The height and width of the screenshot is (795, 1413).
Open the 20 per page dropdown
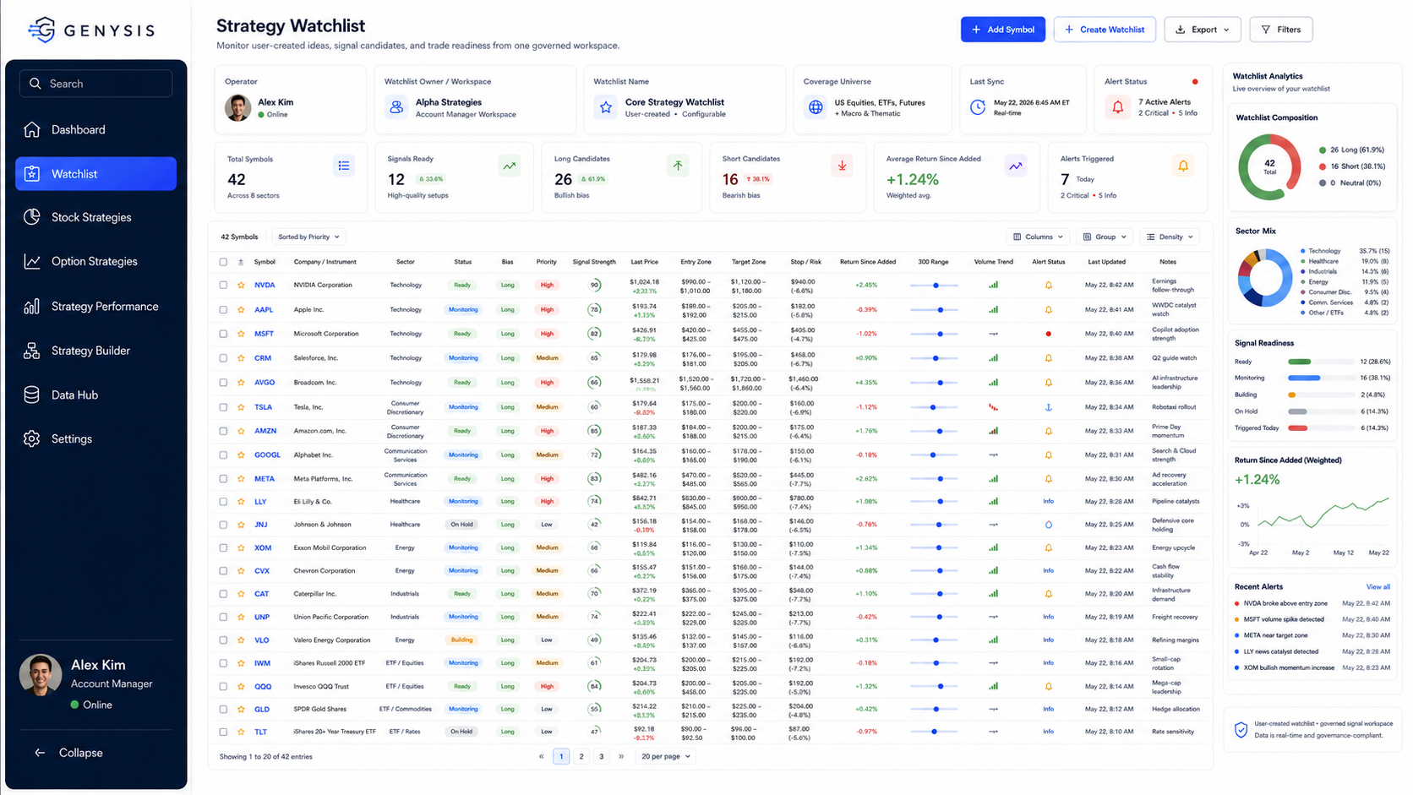[x=665, y=756]
